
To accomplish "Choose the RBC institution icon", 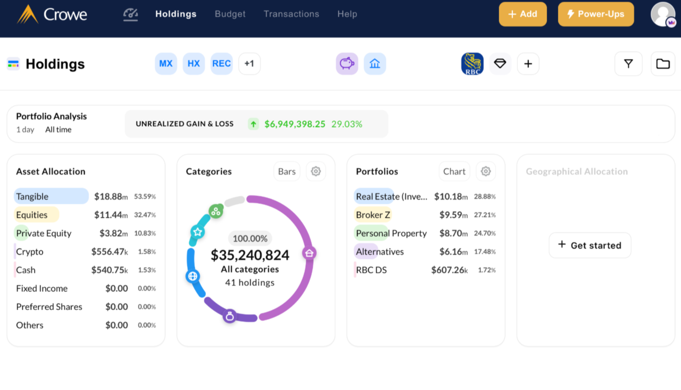I will tap(472, 63).
